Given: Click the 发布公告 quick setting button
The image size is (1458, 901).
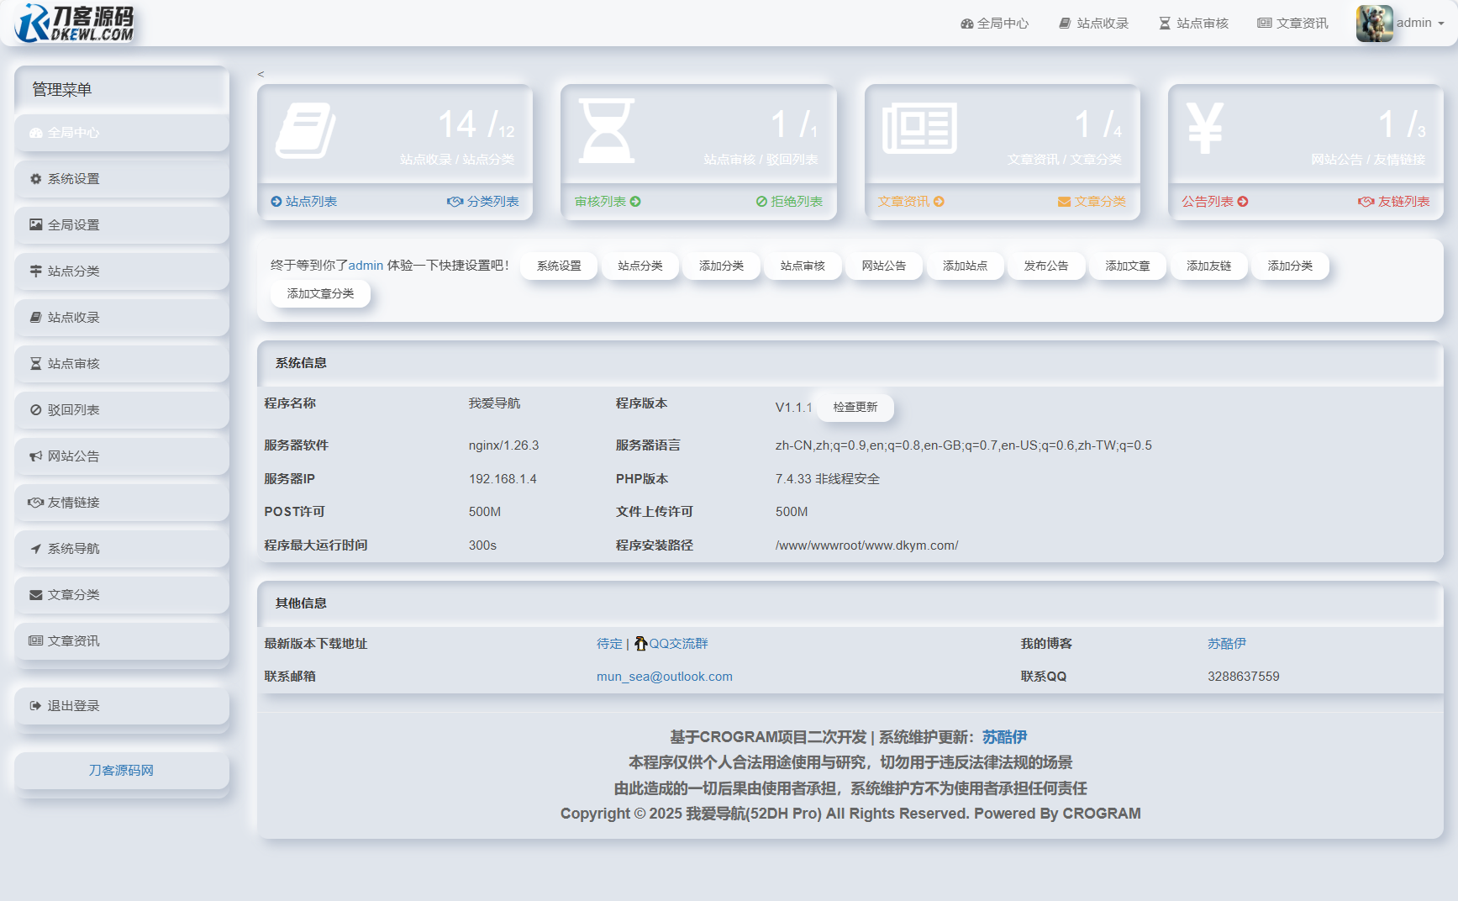Looking at the screenshot, I should point(1046,265).
